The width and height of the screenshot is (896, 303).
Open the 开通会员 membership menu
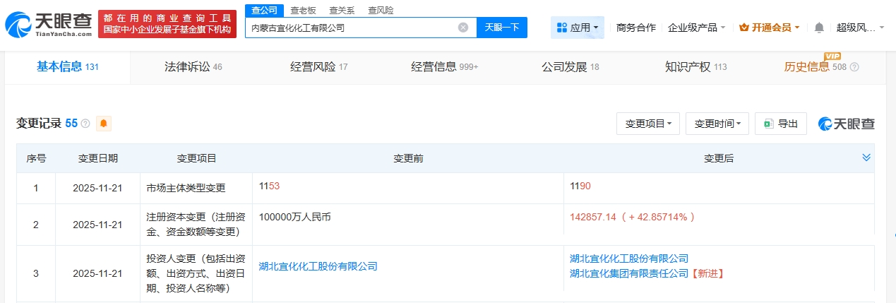[x=769, y=28]
